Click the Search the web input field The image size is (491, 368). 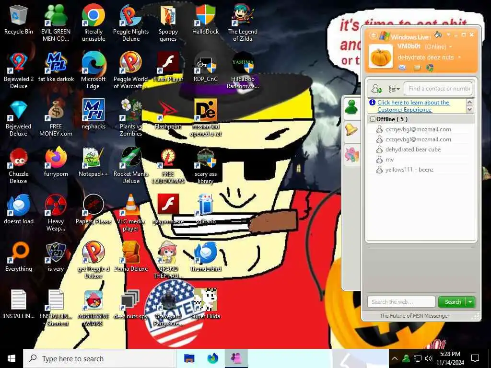401,302
